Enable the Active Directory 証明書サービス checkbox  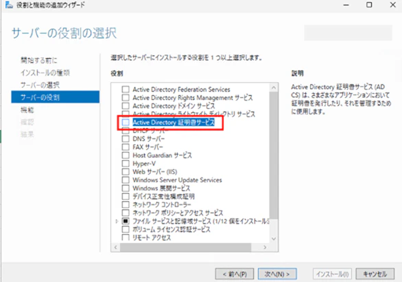pos(126,123)
